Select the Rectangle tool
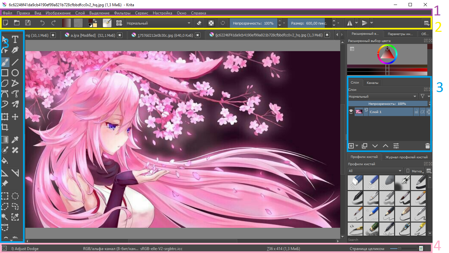Image resolution: width=449 pixels, height=253 pixels. 5,72
